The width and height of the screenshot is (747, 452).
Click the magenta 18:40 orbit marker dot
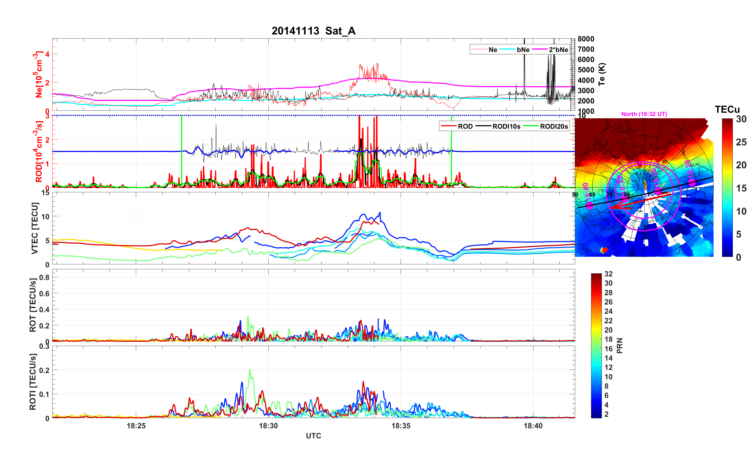[589, 205]
